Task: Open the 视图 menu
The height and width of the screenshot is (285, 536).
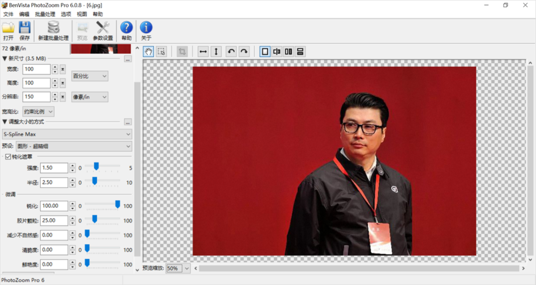Action: (82, 14)
